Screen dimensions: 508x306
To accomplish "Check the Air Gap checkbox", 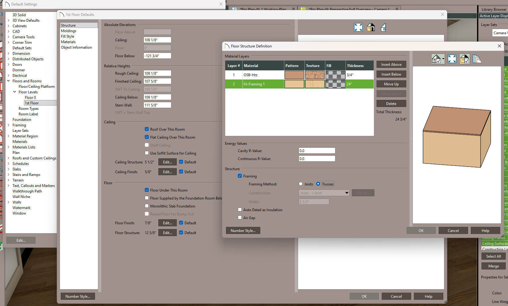I will [x=240, y=218].
